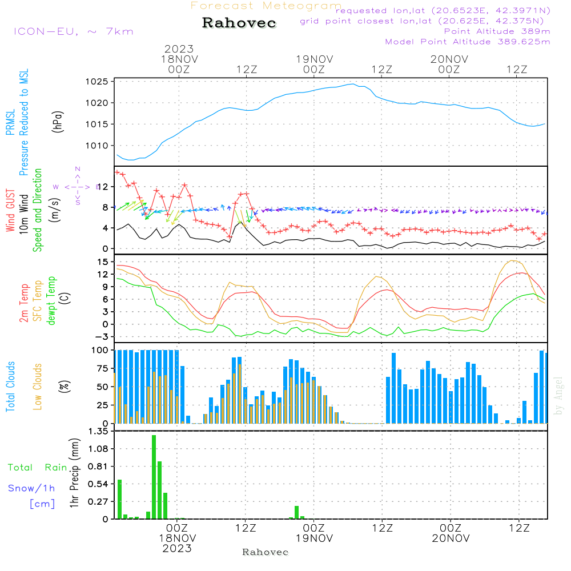Click the 20NOV date label at bottom axis
This screenshot has width=571, height=571.
click(450, 538)
